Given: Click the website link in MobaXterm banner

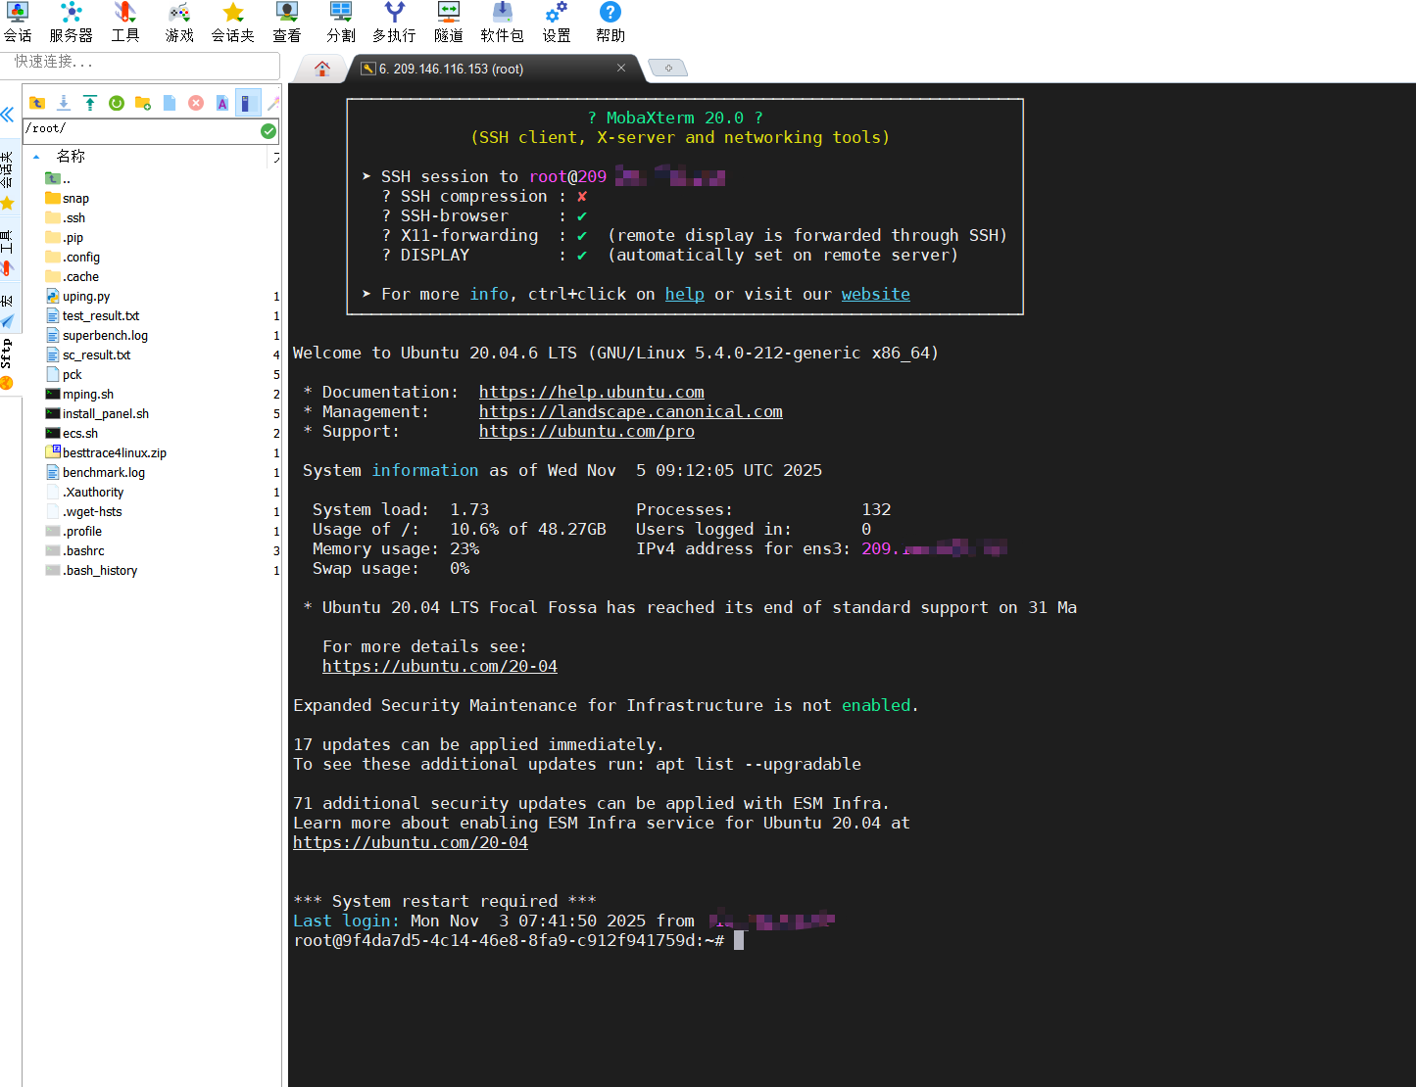Looking at the screenshot, I should coord(875,295).
